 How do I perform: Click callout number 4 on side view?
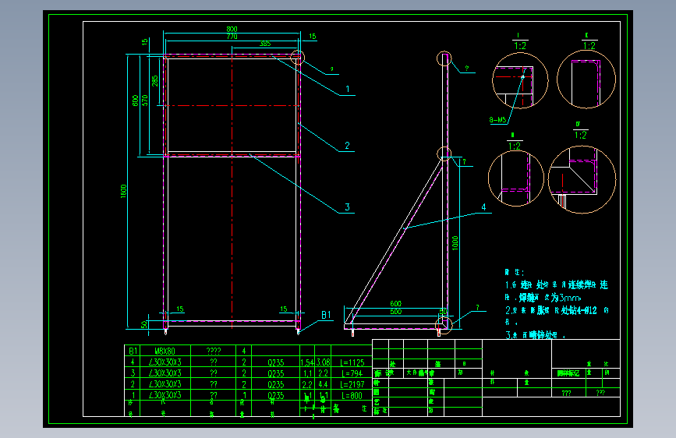(483, 207)
